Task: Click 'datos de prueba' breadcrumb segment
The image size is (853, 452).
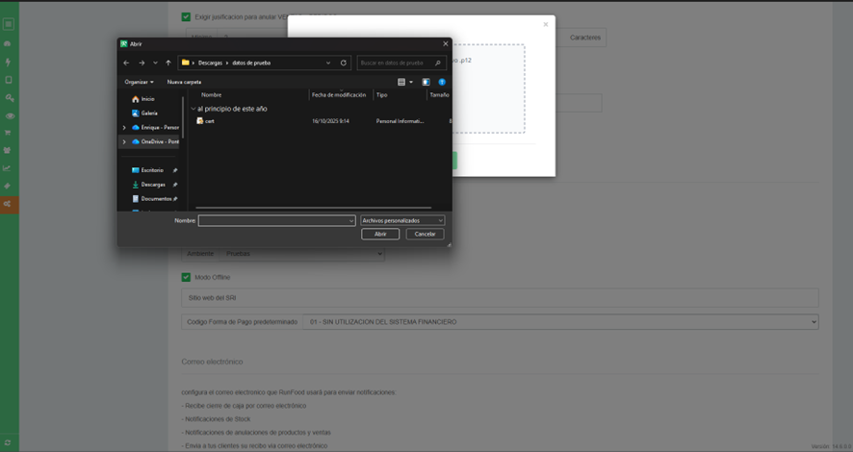Action: coord(251,63)
